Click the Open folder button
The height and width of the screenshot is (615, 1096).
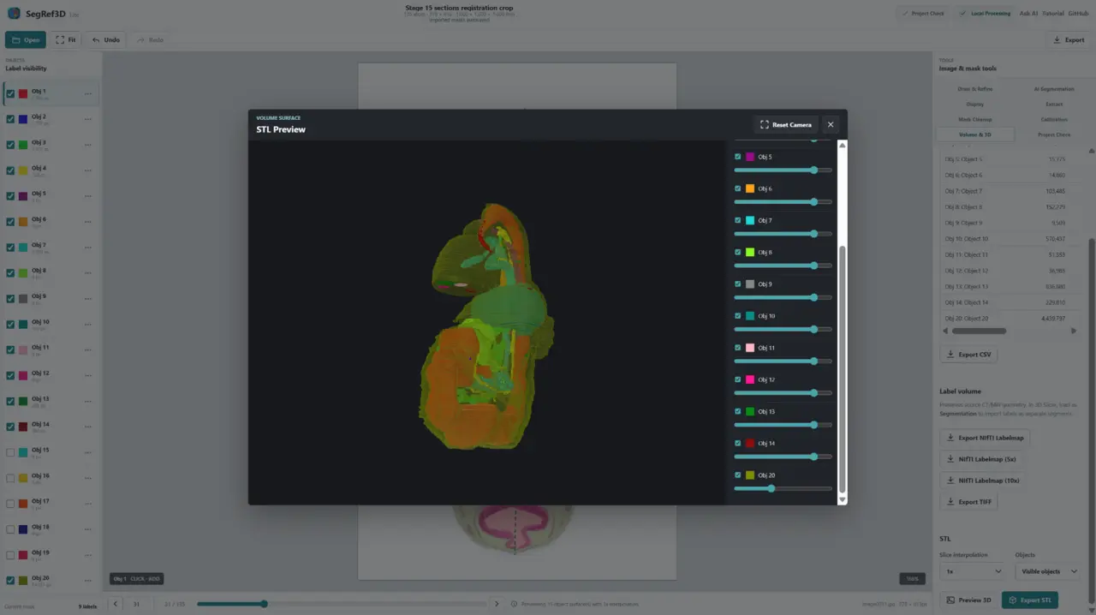pyautogui.click(x=26, y=39)
